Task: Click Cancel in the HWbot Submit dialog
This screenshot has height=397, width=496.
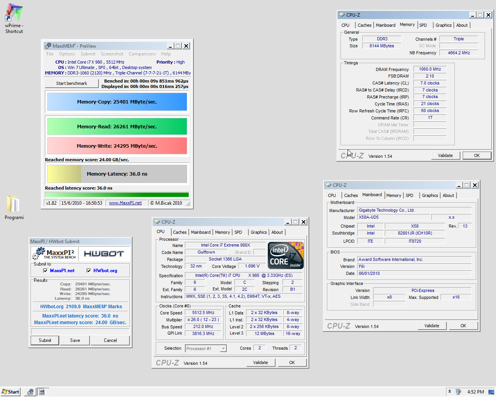Action: click(110, 340)
